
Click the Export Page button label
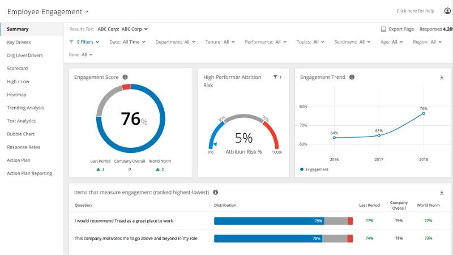pyautogui.click(x=400, y=28)
